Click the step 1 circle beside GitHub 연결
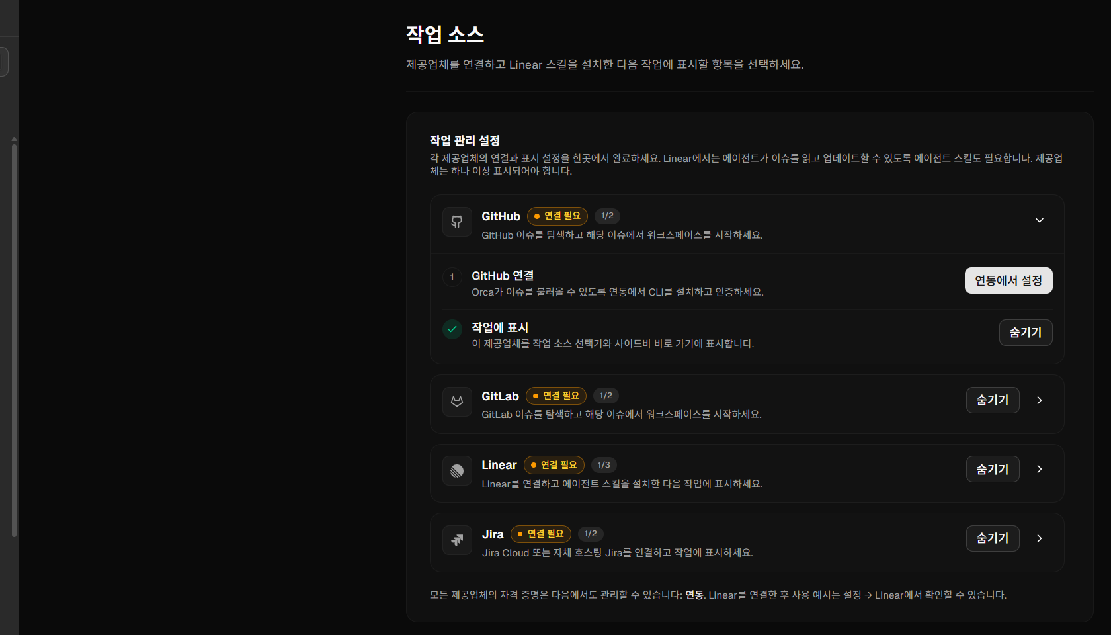 pos(452,277)
